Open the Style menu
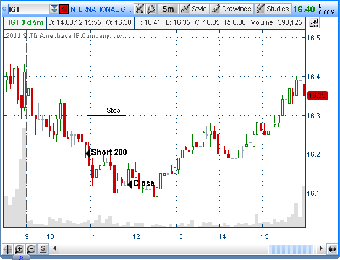This screenshot has height=260, width=340. click(194, 9)
